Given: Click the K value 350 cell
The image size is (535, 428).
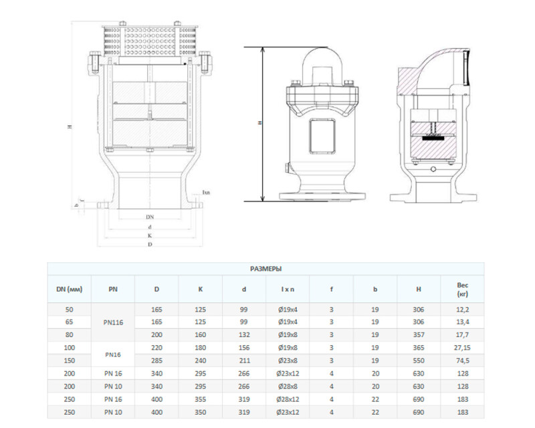Looking at the screenshot, I should coord(201,411).
